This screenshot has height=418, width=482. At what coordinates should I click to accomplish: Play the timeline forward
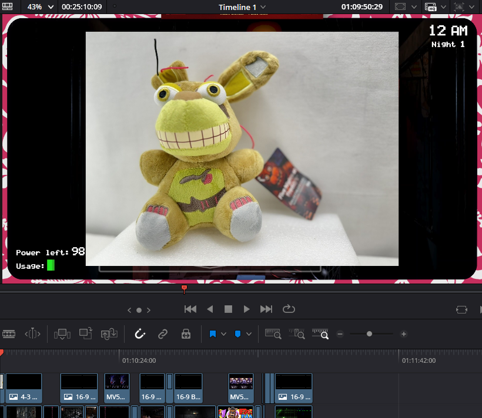click(x=246, y=309)
